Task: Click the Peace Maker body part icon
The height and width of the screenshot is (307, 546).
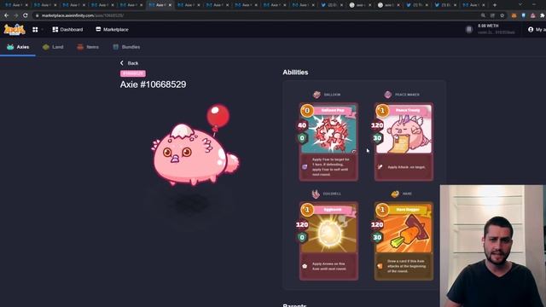Action: coord(387,95)
